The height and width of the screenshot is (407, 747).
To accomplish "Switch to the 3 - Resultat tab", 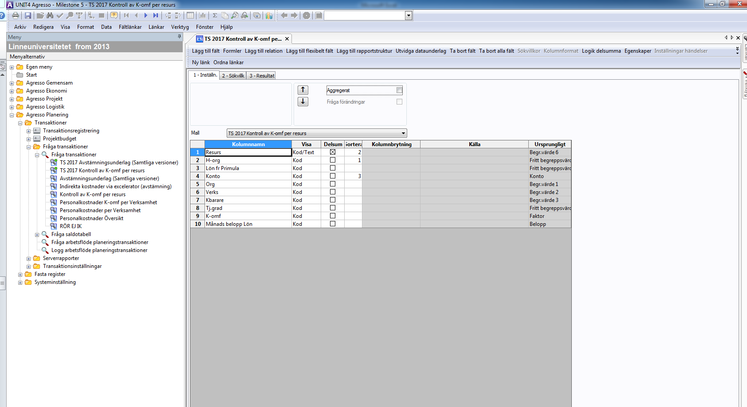I will (x=262, y=76).
